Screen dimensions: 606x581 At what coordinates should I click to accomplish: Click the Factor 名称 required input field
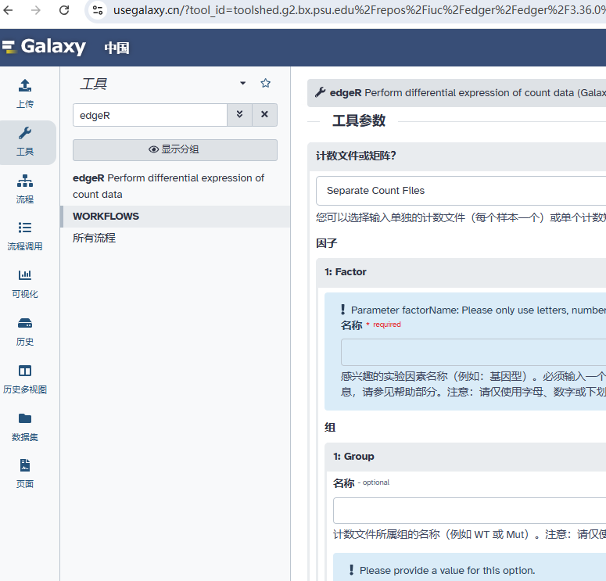(x=473, y=352)
